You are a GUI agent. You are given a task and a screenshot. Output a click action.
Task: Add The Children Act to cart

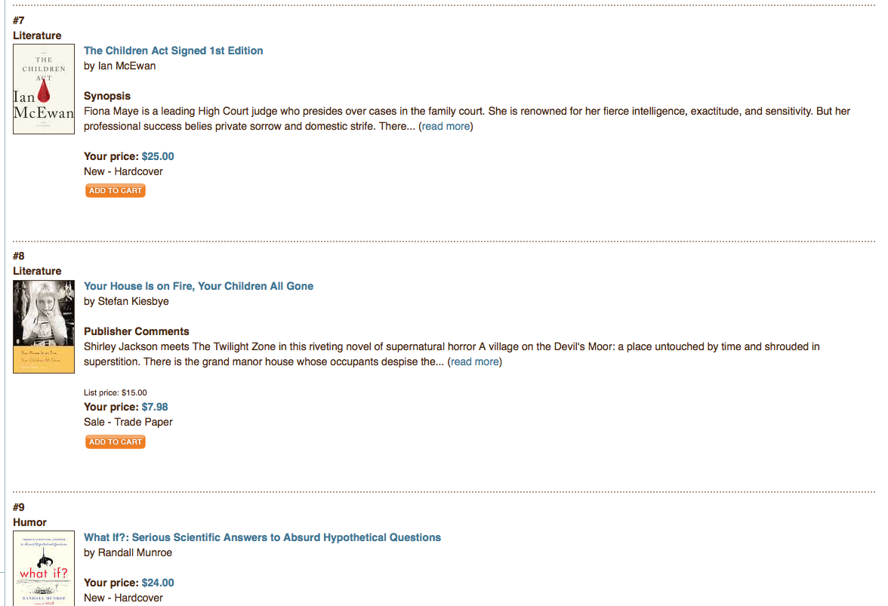[x=116, y=191]
